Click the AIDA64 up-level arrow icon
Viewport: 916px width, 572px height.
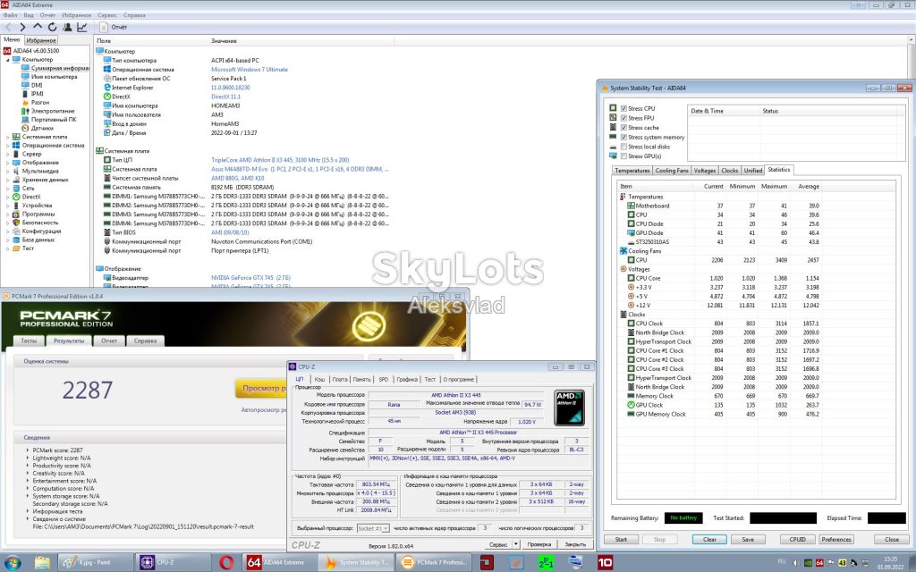[x=38, y=27]
